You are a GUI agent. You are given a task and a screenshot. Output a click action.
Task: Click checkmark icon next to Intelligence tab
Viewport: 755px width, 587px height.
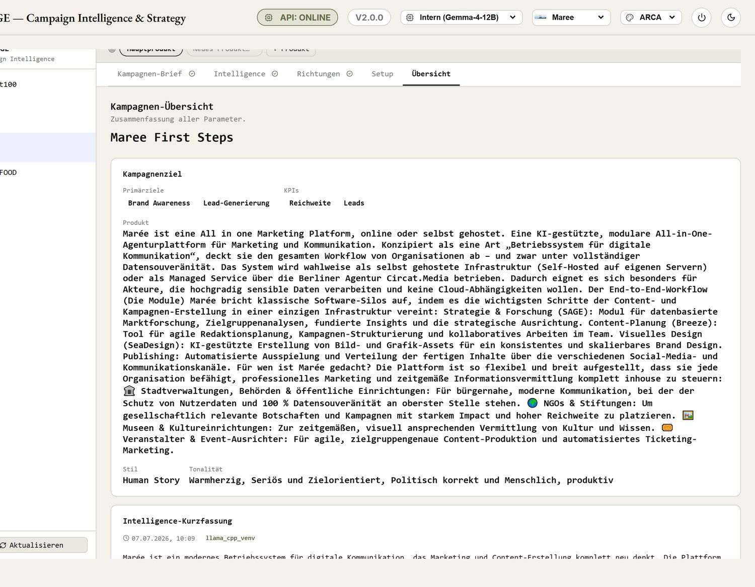275,74
